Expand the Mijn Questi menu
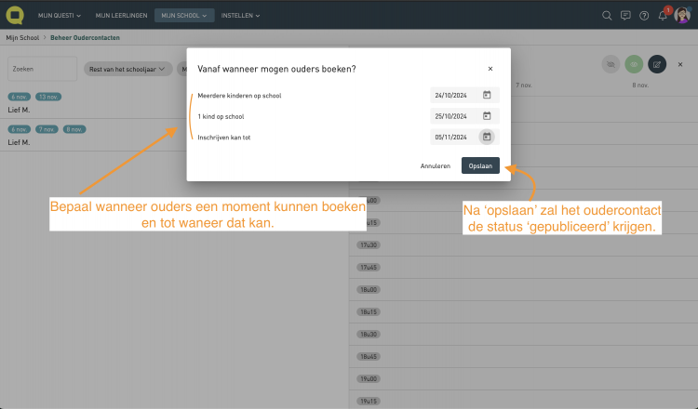This screenshot has height=409, width=698. (x=60, y=16)
